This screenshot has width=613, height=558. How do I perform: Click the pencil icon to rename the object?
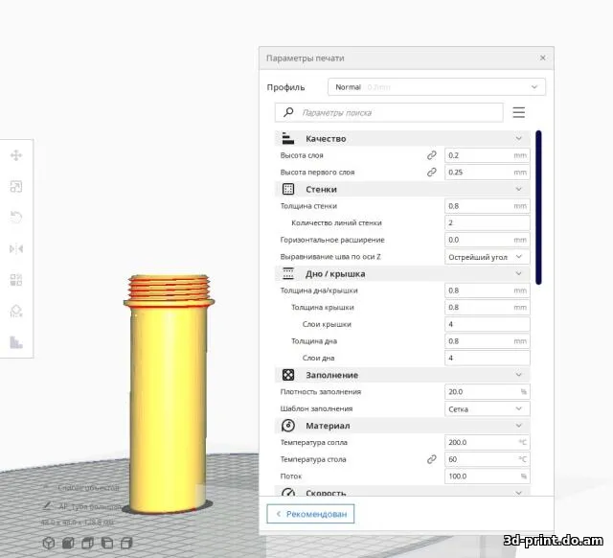(47, 505)
